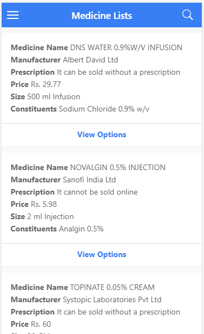Select Systopic Laboratories Pvt Ltd manufacturer
This screenshot has height=334, width=204.
112,299
